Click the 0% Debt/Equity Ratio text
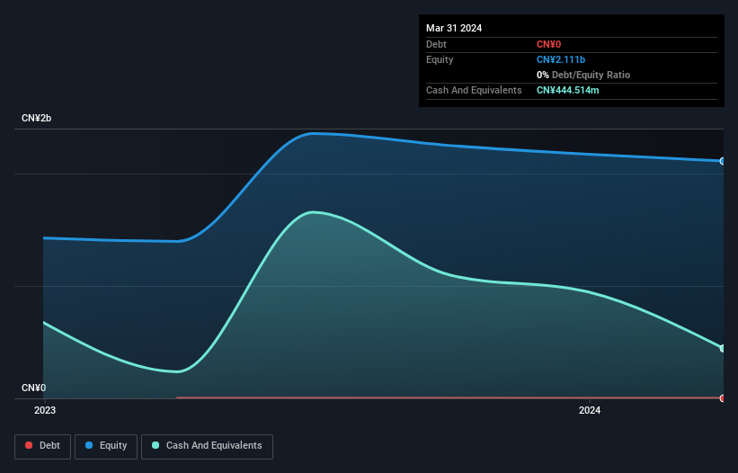738x473 pixels. point(583,75)
